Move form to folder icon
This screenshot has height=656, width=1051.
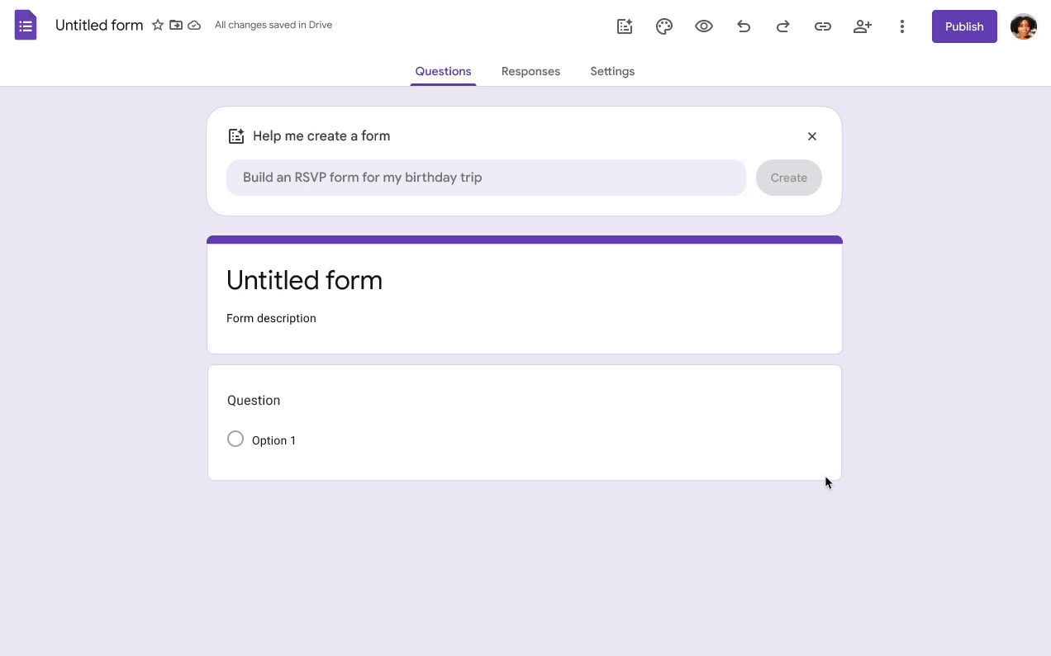(176, 26)
